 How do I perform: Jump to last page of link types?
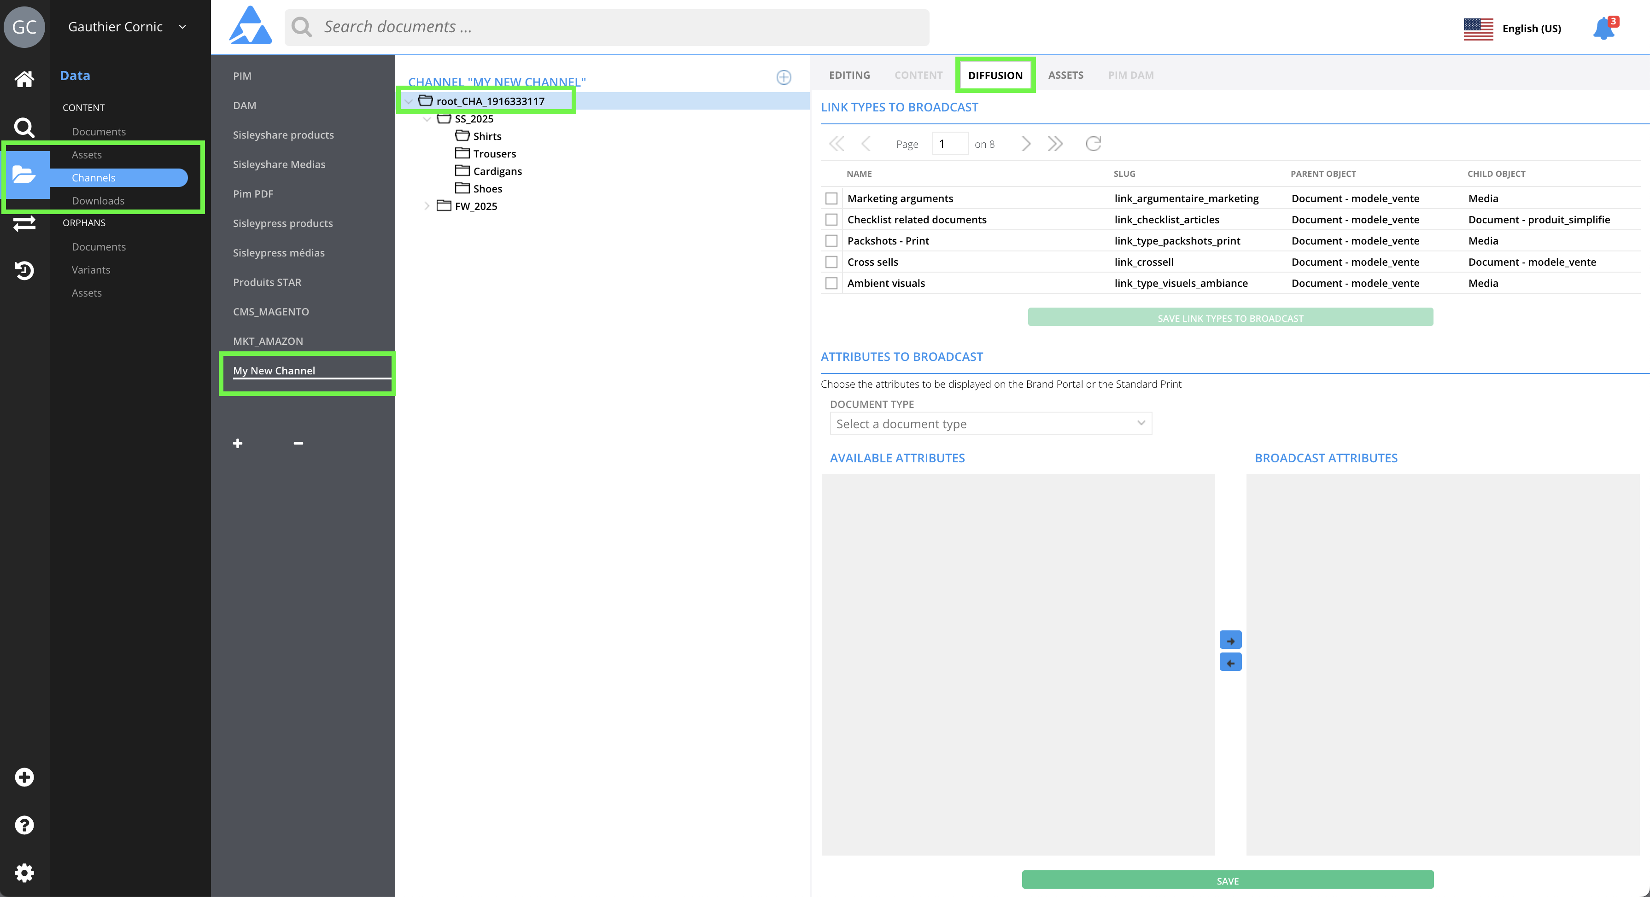coord(1055,143)
